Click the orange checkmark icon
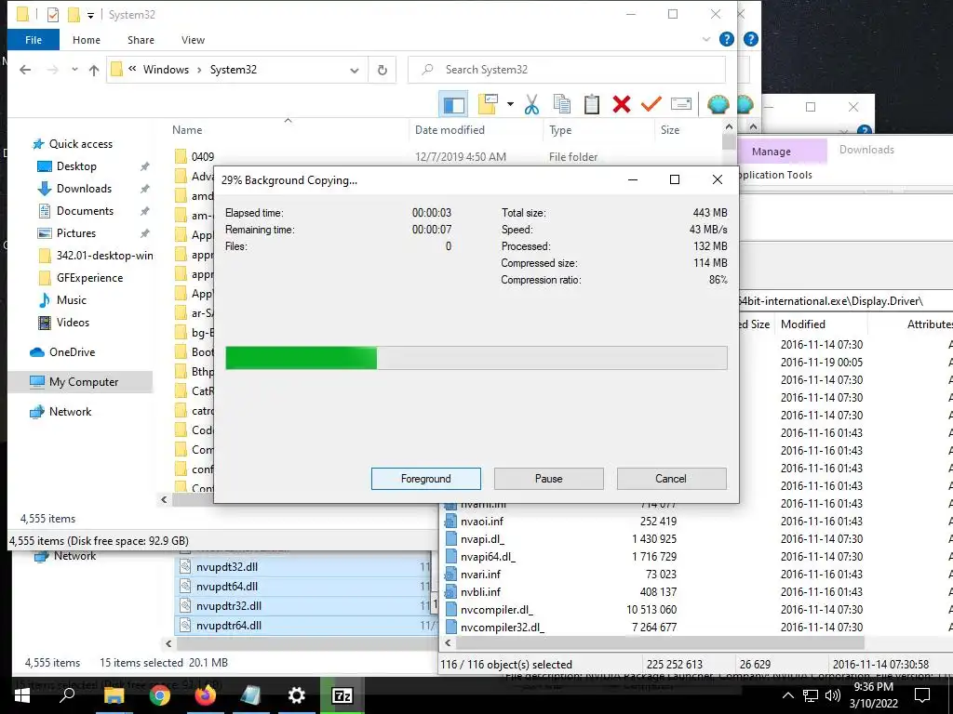The height and width of the screenshot is (714, 953). point(651,104)
